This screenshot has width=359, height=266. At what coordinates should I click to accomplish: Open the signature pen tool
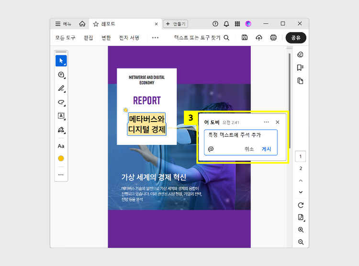[x=61, y=130]
